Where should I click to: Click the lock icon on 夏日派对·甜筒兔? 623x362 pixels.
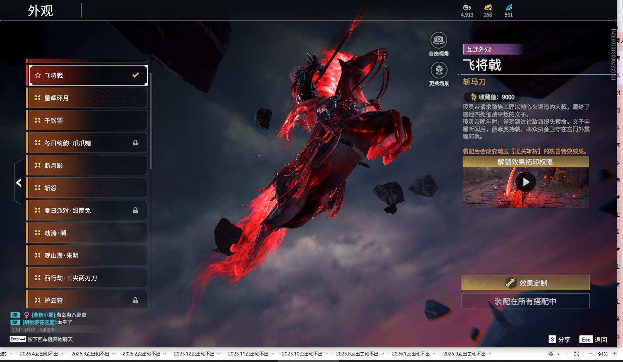pyautogui.click(x=135, y=210)
